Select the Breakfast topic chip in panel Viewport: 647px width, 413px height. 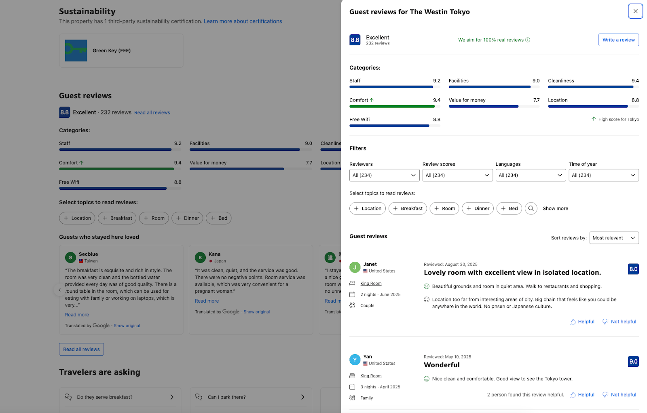click(x=408, y=208)
